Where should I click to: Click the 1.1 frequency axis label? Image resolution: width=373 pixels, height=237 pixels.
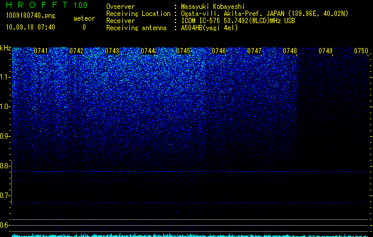coord(5,77)
